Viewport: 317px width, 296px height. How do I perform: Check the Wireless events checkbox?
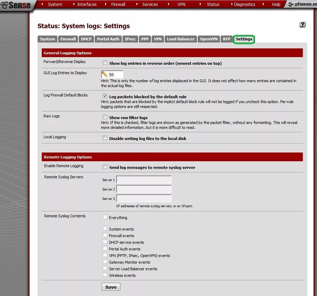point(105,275)
